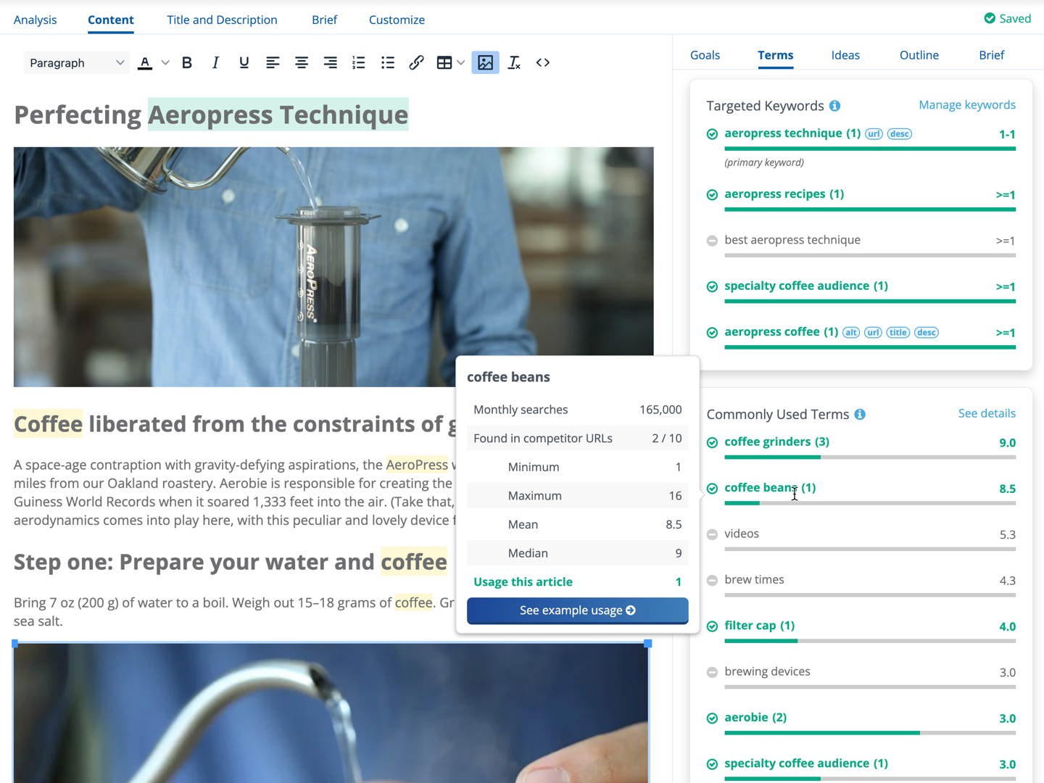Open the Outline side panel tab

[919, 55]
